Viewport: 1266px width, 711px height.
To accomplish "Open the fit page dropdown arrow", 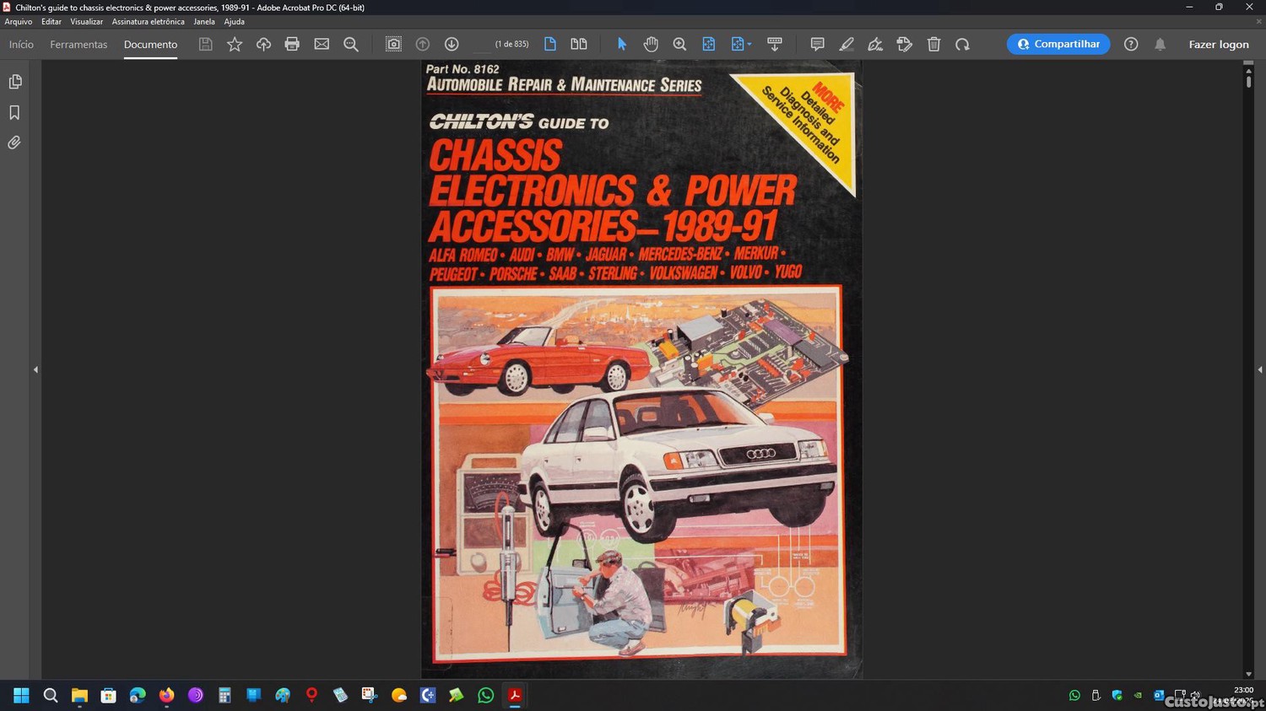I will tap(749, 44).
